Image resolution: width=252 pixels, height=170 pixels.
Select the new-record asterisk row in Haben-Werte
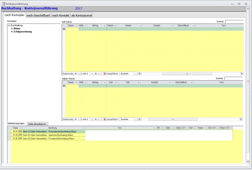coord(64,86)
